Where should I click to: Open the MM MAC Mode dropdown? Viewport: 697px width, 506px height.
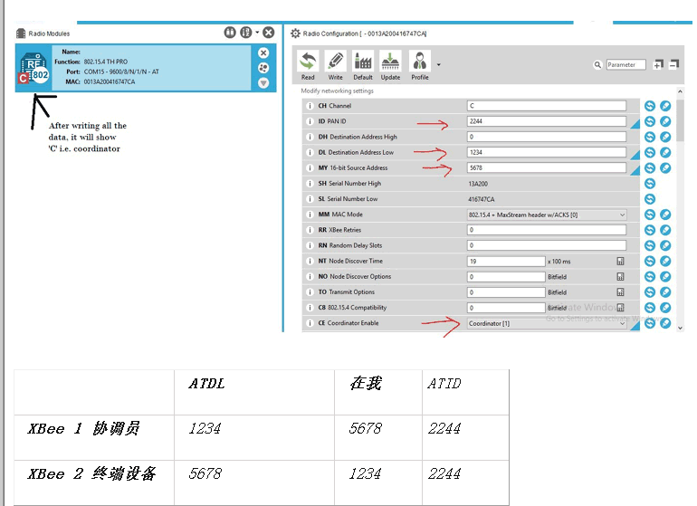(x=547, y=215)
